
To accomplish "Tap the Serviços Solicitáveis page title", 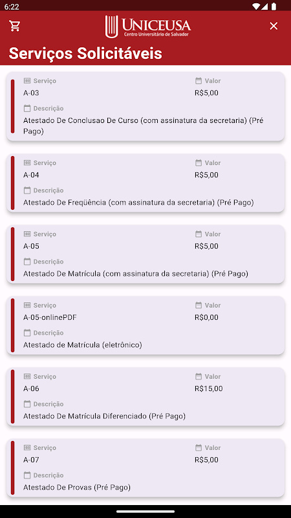I will coord(85,53).
